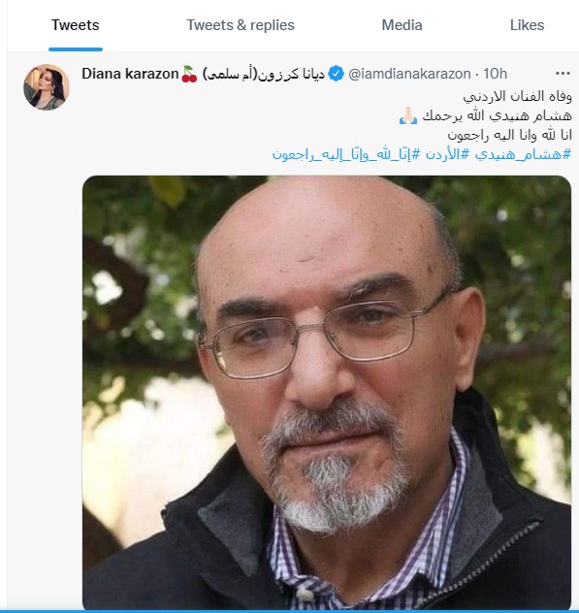This screenshot has height=613, width=579.
Task: Open the Tweets tab
Action: point(76,25)
